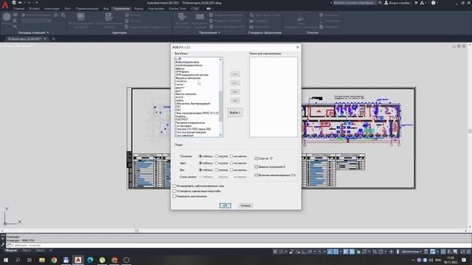Click the block list scrollbar down arrow
Image resolution: width=472 pixels, height=265 pixels.
pyautogui.click(x=221, y=135)
